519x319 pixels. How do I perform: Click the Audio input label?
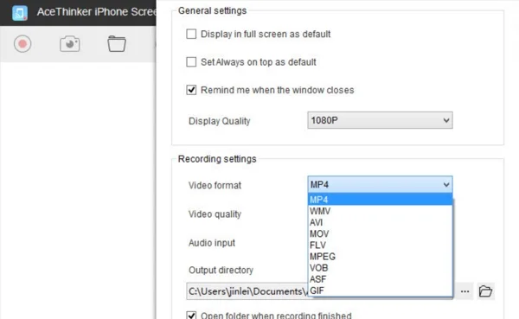[212, 243]
